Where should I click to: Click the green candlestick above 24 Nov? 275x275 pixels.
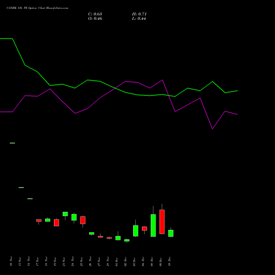point(74,217)
